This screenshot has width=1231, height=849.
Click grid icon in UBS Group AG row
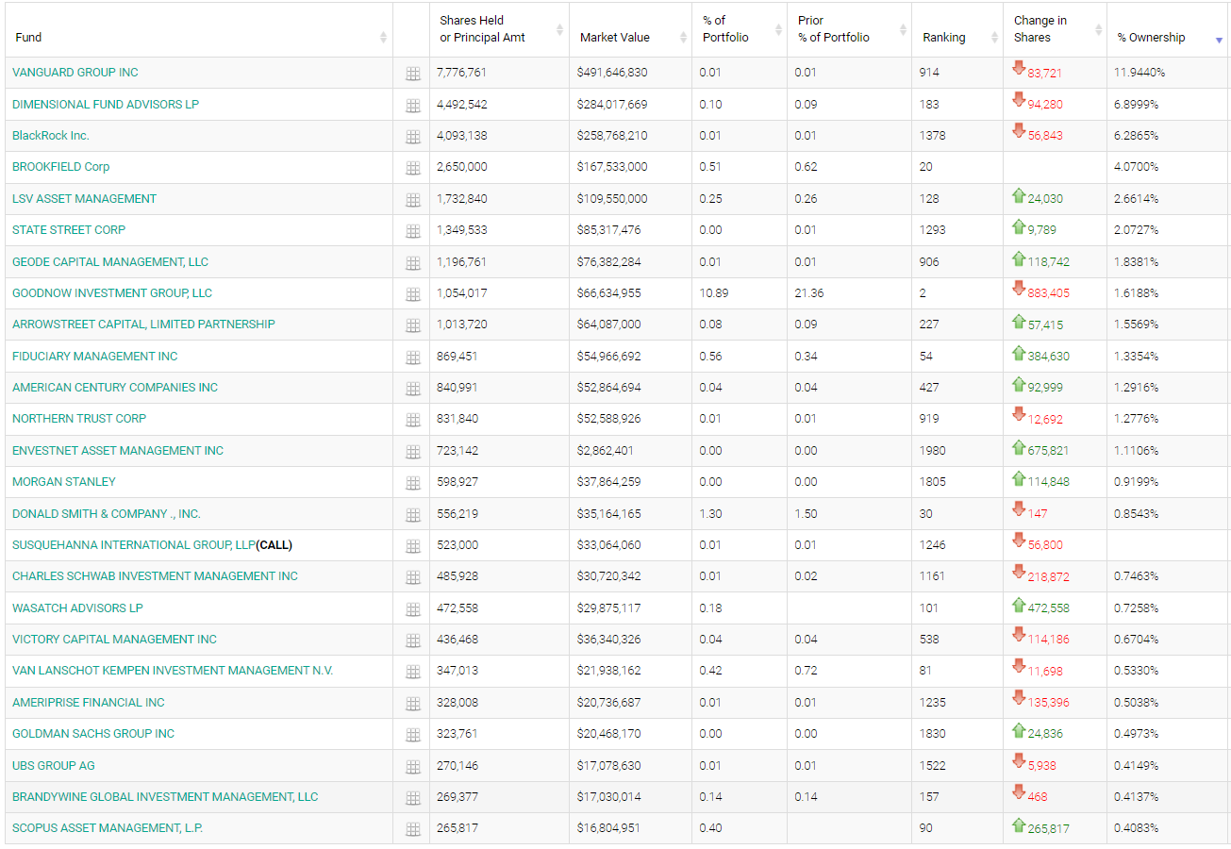pyautogui.click(x=412, y=767)
